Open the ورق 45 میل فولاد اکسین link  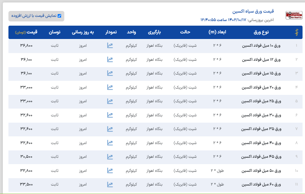(x=261, y=157)
